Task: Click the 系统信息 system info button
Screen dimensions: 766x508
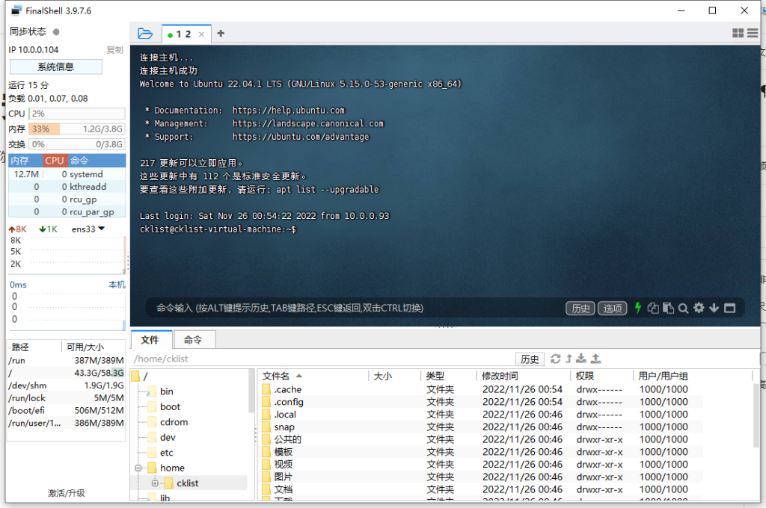Action: point(55,66)
